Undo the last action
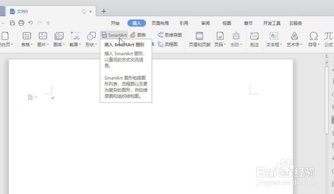The width and height of the screenshot is (334, 194). 31,23
